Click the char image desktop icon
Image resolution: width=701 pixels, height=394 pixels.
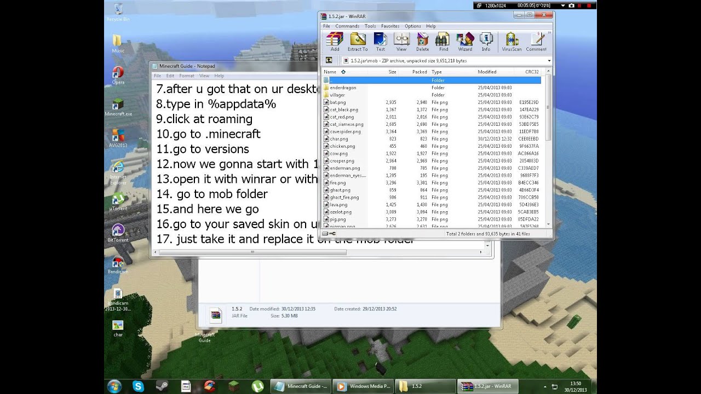point(118,328)
